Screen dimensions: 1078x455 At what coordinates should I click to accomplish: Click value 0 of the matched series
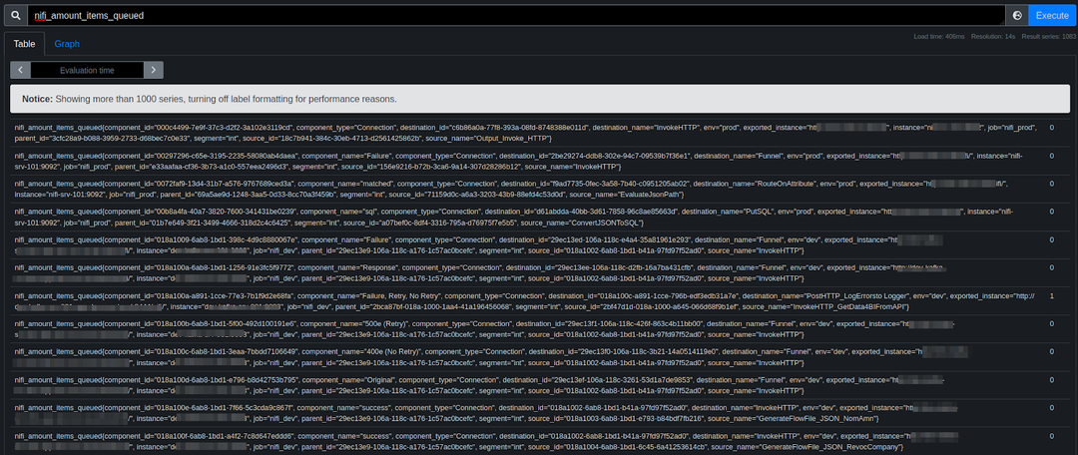[1052, 184]
